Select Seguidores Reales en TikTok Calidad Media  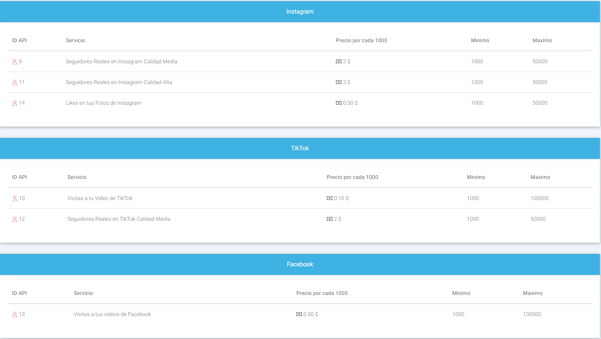point(119,219)
